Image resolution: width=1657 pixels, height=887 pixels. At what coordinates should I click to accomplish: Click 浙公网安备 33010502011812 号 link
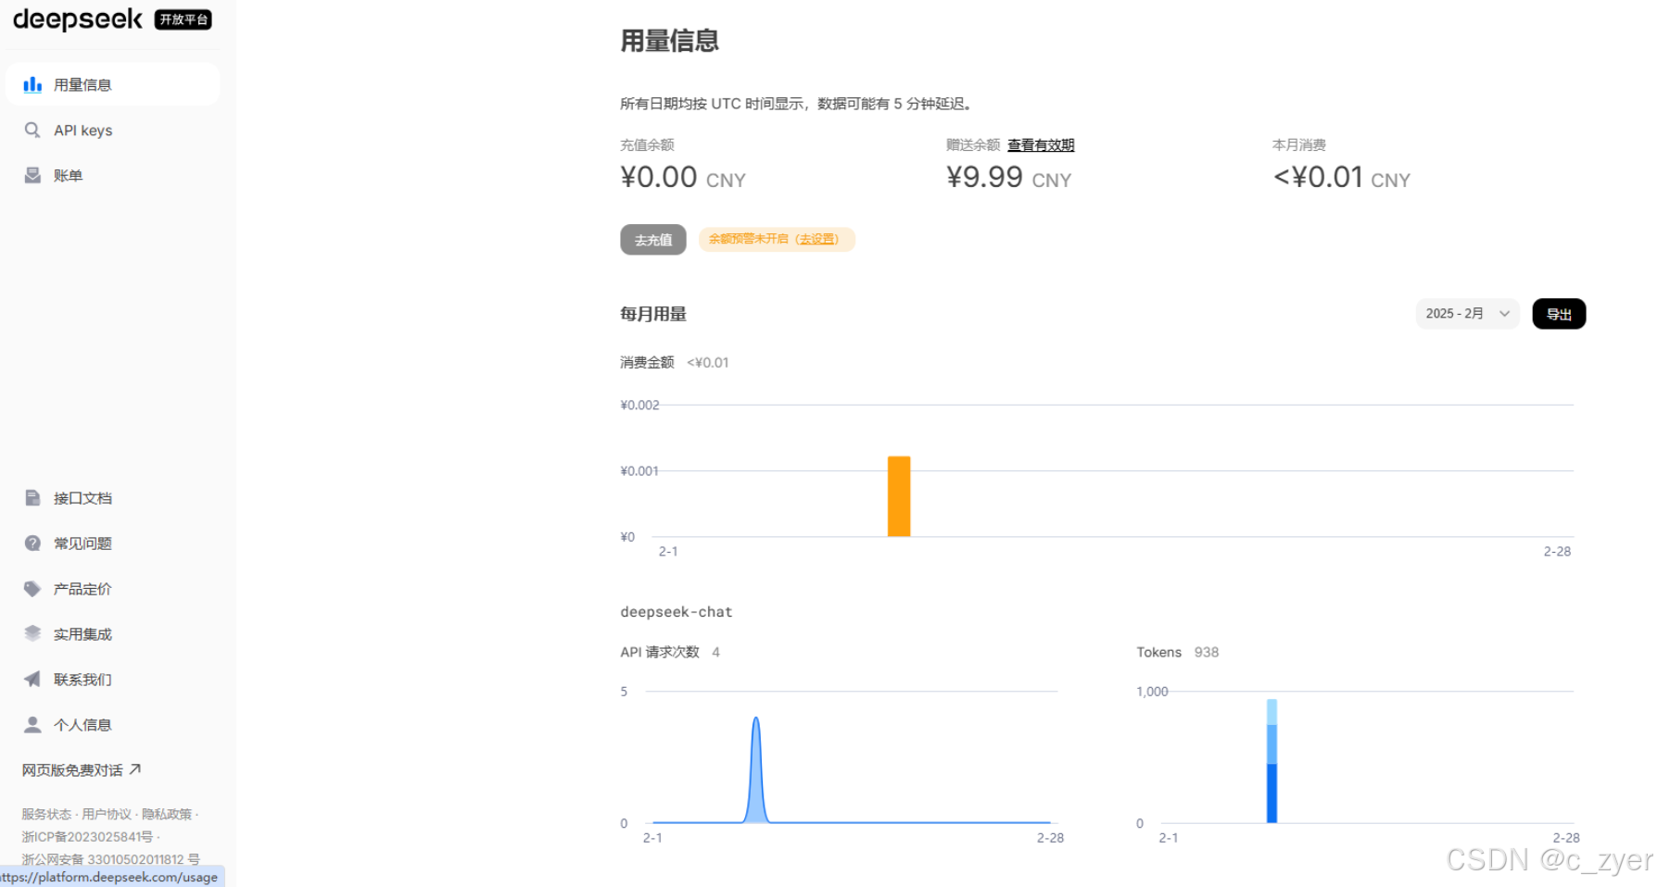coord(110,858)
